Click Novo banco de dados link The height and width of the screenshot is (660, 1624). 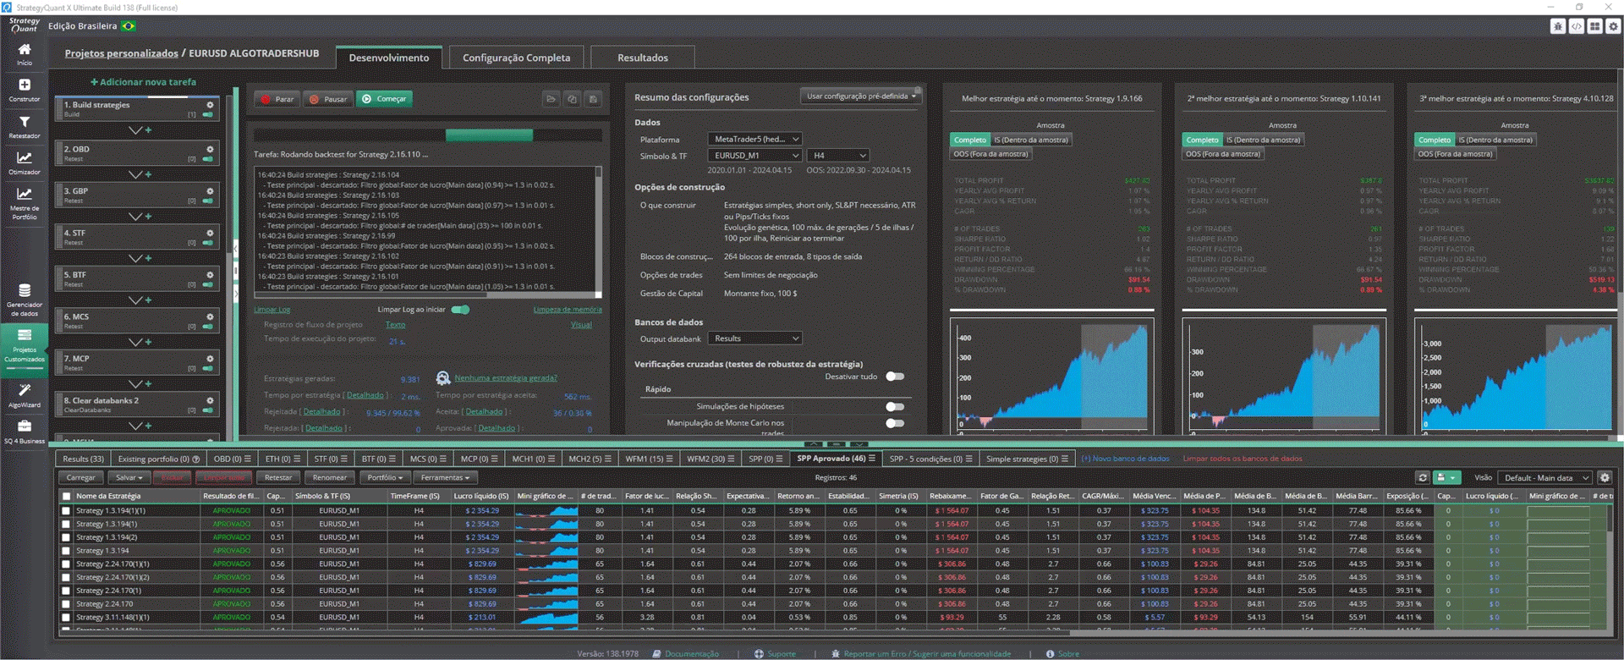(x=1126, y=459)
